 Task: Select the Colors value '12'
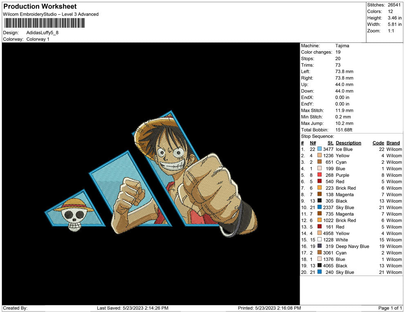pyautogui.click(x=390, y=11)
